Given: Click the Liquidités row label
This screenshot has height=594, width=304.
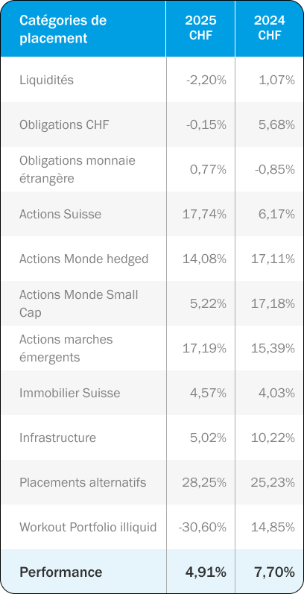Looking at the screenshot, I should 46,80.
